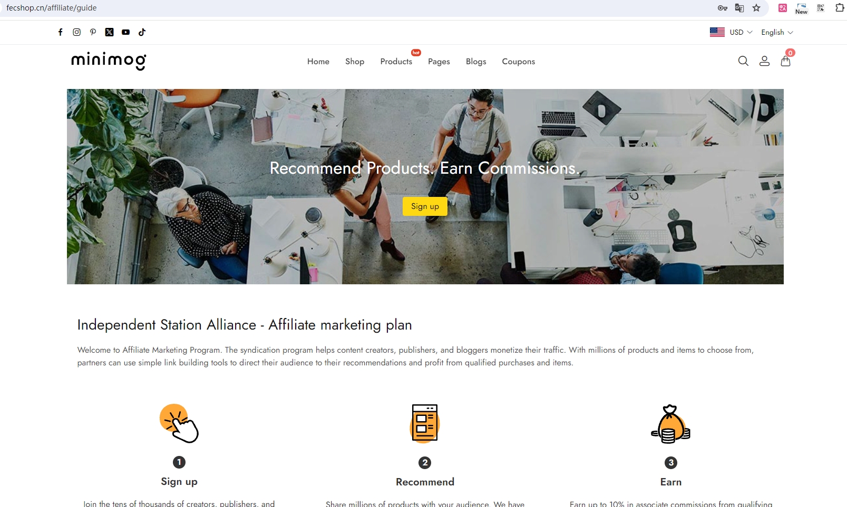Open the X (Twitter) social icon
Viewport: 847px width, 507px height.
click(x=110, y=32)
